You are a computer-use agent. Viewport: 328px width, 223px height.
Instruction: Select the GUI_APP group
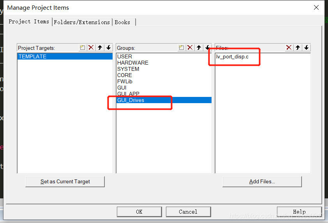(x=164, y=94)
